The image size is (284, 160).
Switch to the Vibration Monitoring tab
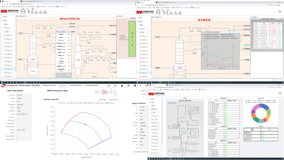[92, 85]
